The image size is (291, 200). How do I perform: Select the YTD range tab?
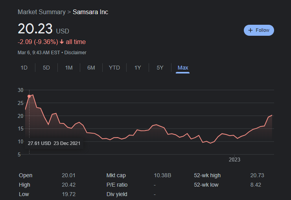coord(114,68)
